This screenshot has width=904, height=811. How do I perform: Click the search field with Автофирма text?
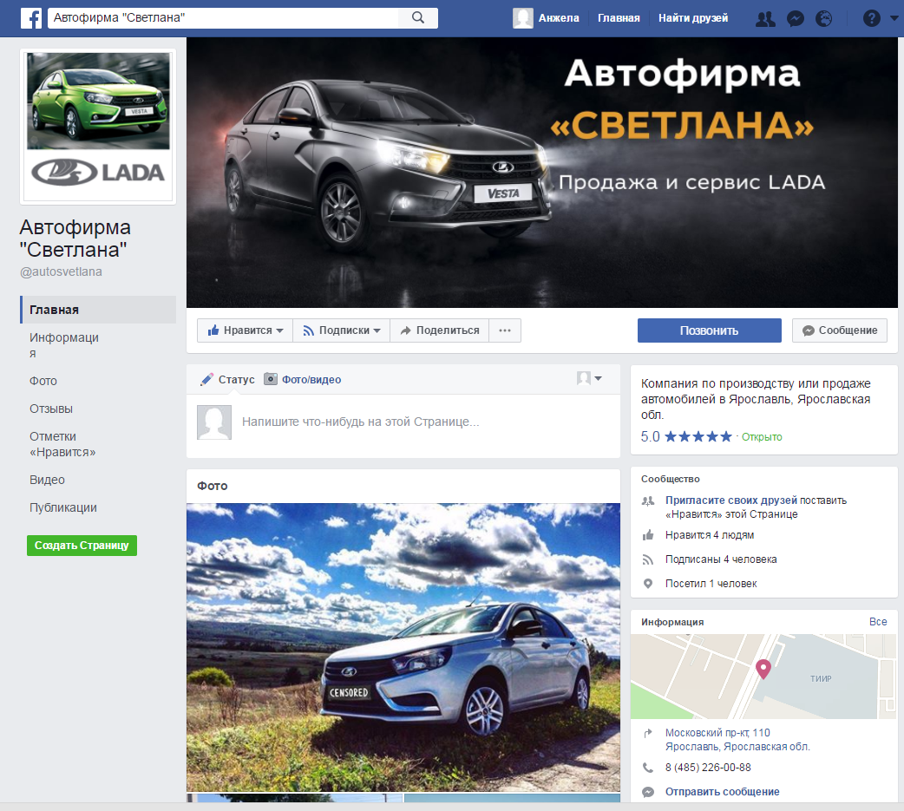pos(223,18)
